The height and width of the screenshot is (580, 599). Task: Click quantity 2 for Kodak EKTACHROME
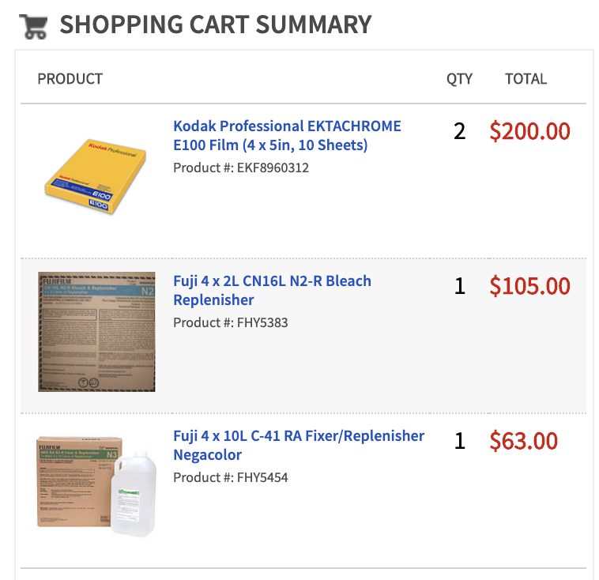pyautogui.click(x=460, y=131)
